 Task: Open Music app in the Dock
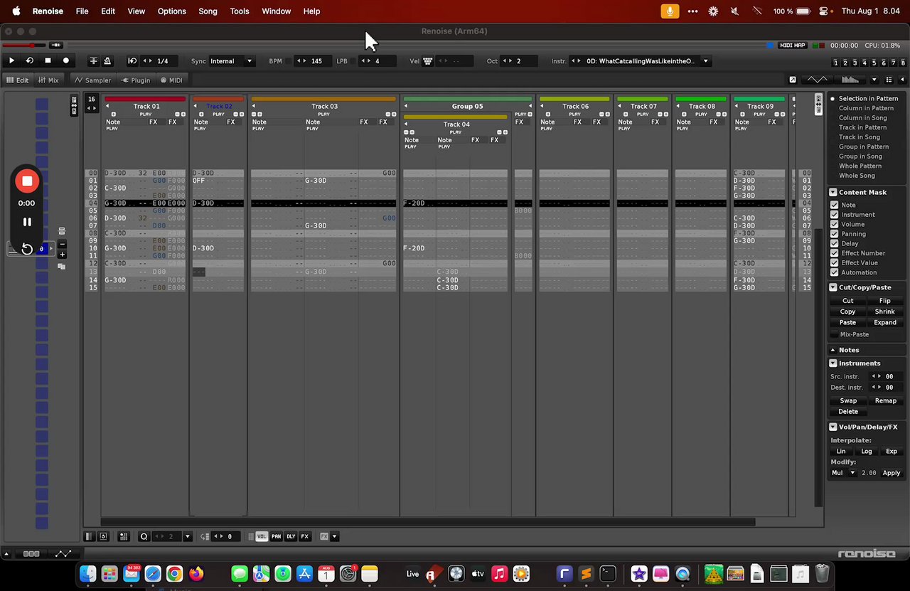(x=499, y=574)
